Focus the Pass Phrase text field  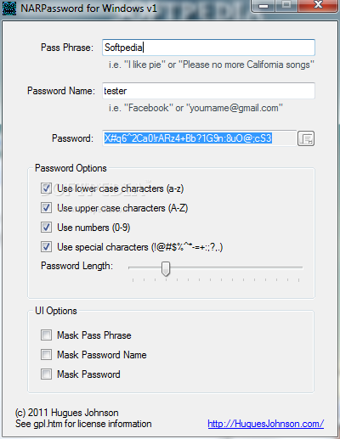pos(208,48)
